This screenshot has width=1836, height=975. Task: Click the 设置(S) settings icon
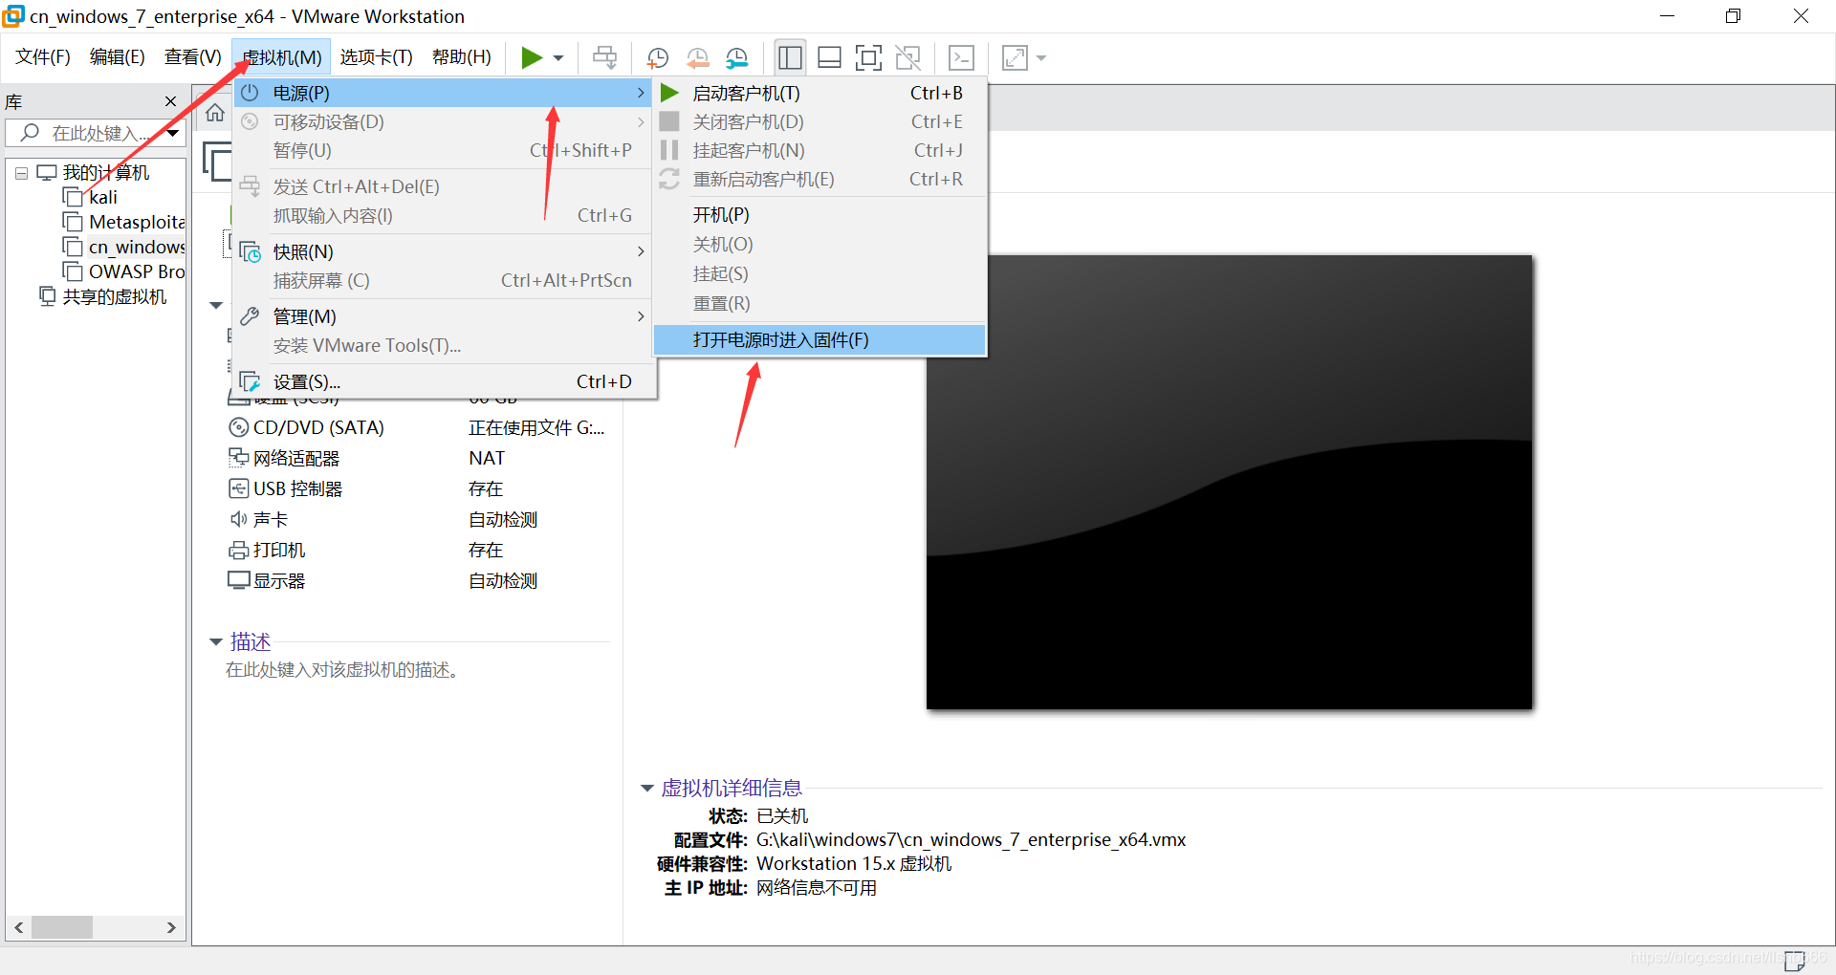251,381
